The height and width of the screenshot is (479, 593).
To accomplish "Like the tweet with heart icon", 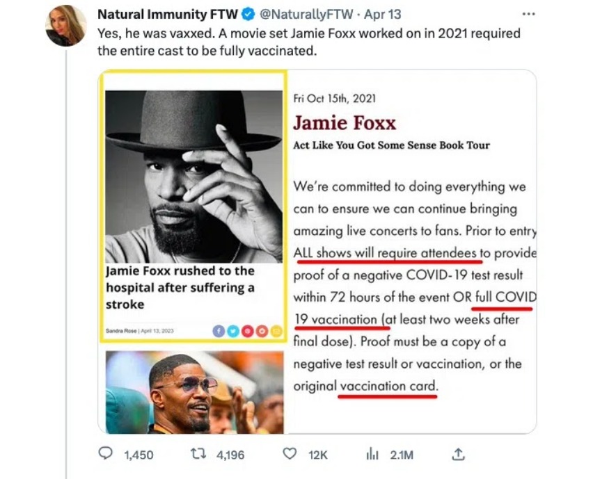I will [x=290, y=454].
